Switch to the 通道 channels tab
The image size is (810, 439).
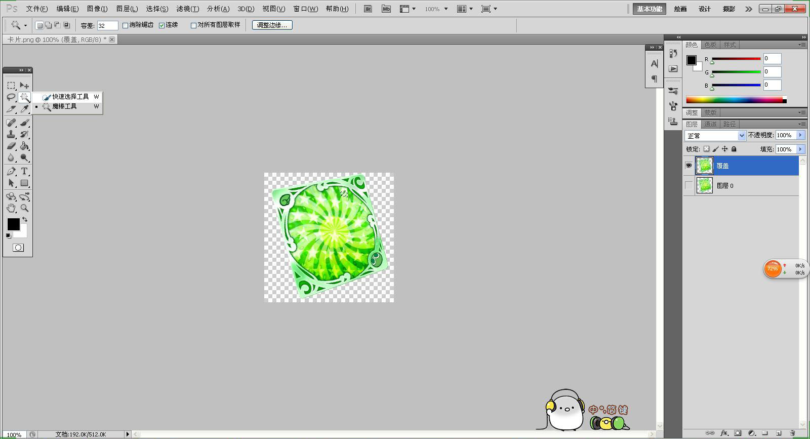[710, 124]
